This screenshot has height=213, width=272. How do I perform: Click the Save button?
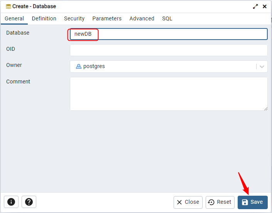tap(253, 202)
